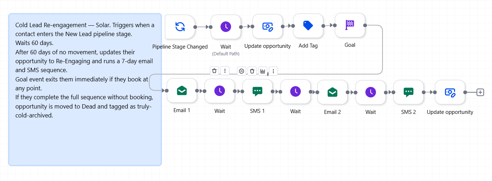Select the blue Cold Lead Re-engagement note

click(x=85, y=90)
